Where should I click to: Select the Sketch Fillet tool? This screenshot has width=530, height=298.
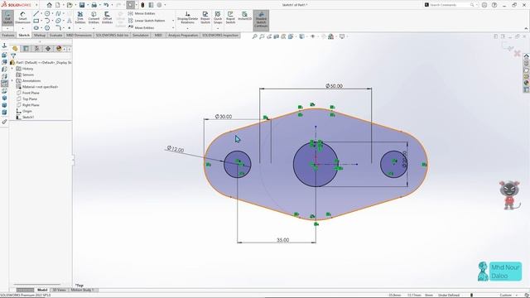(x=58, y=28)
